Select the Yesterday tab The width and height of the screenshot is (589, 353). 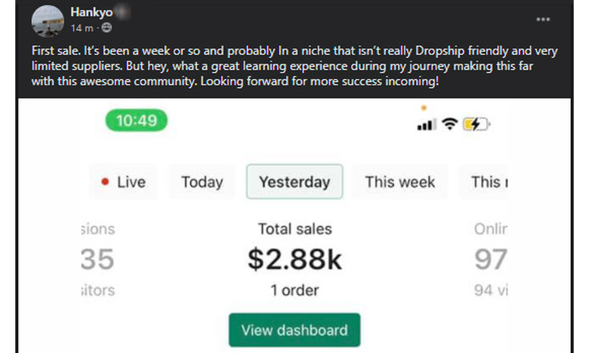tap(294, 182)
